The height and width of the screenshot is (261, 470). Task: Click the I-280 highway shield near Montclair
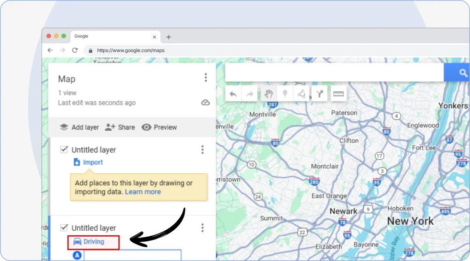(314, 181)
